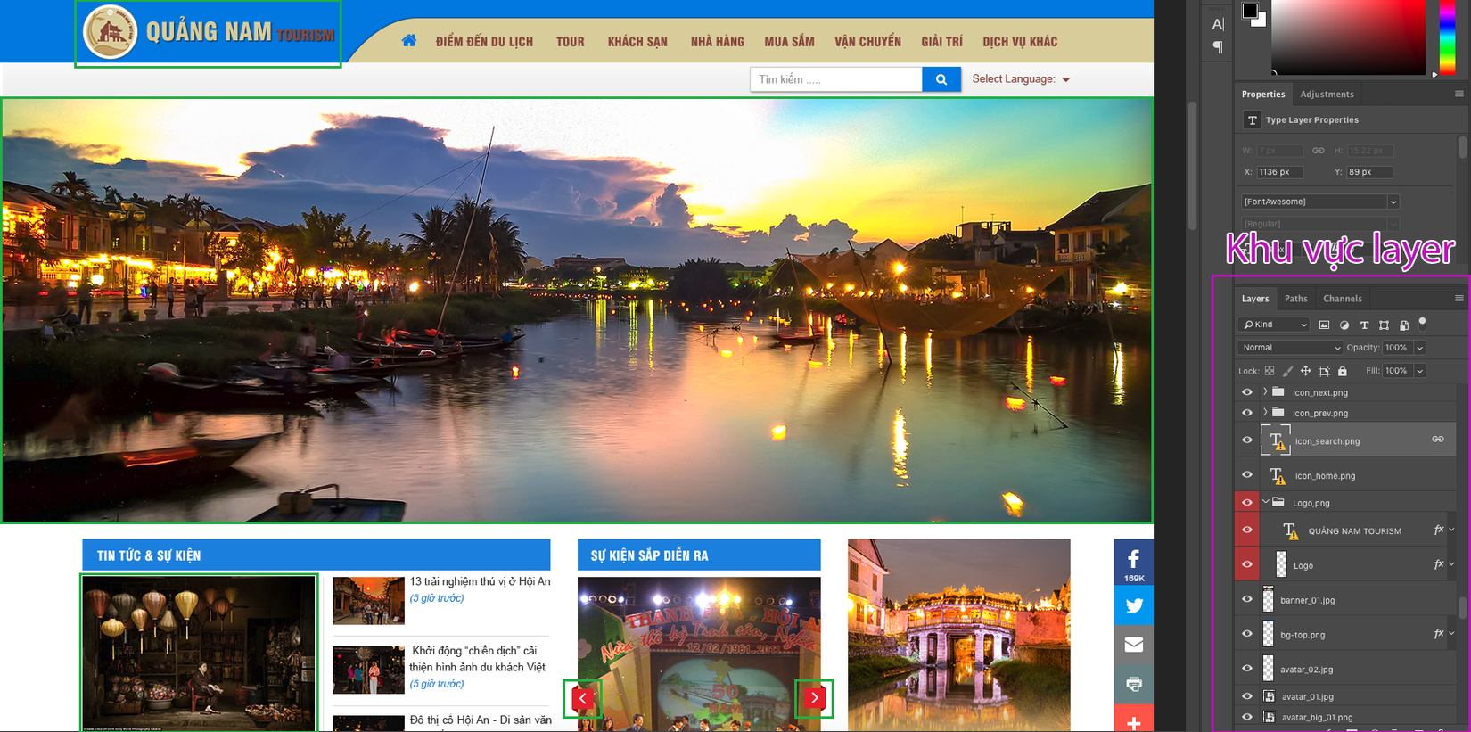1471x732 pixels.
Task: Click the Logo layer fx icon
Action: pos(1438,564)
